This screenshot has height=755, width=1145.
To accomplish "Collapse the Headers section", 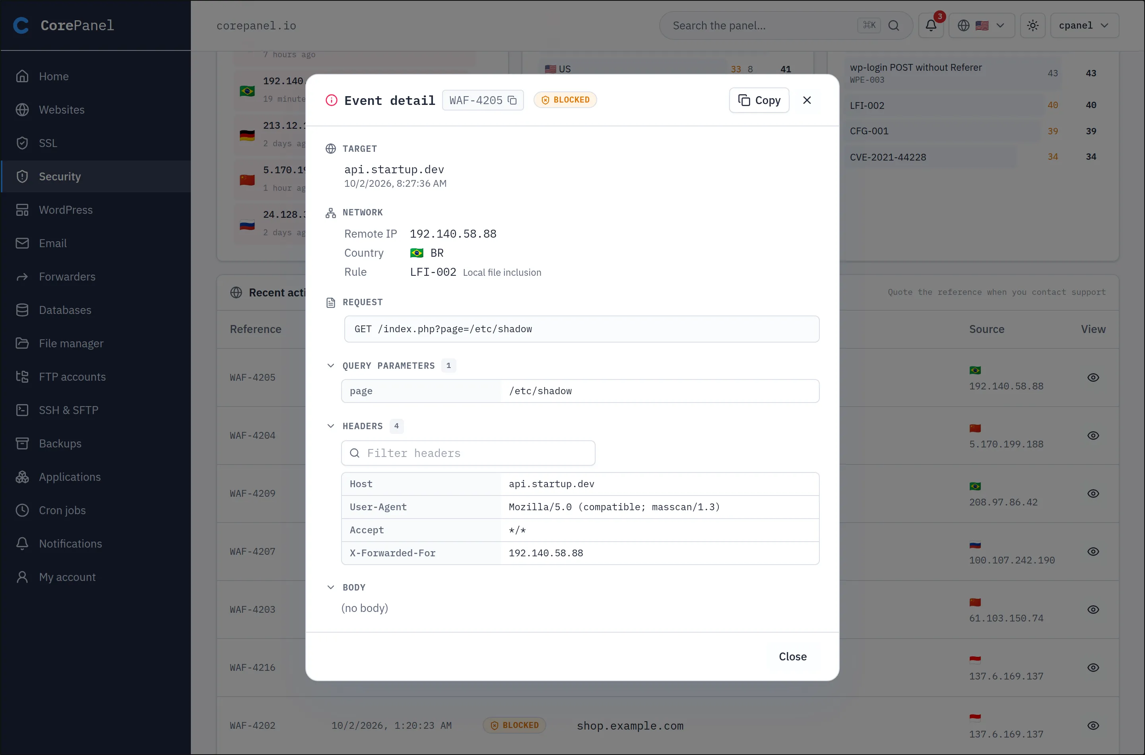I will tap(330, 426).
